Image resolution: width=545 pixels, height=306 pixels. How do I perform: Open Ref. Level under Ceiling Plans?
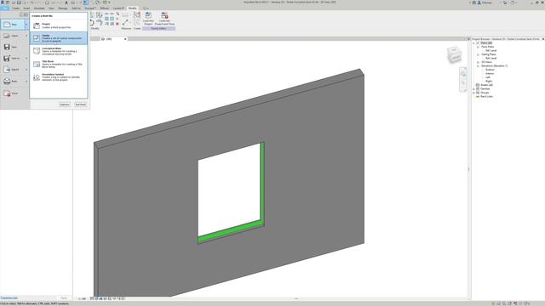point(490,59)
